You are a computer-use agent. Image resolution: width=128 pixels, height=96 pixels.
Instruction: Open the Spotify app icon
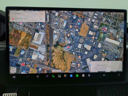[x=77, y=76]
